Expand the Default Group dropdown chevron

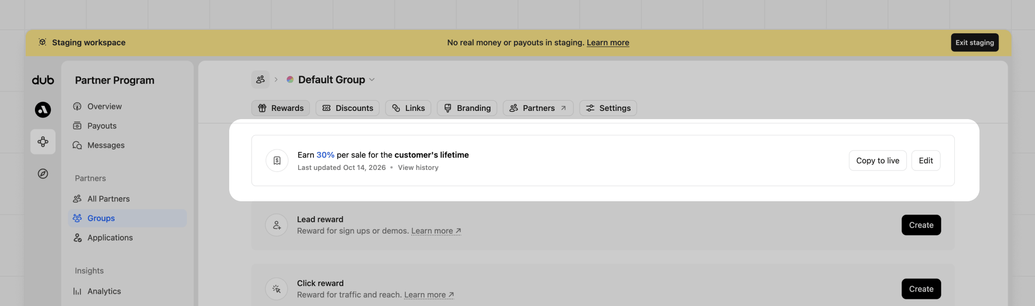tap(372, 80)
